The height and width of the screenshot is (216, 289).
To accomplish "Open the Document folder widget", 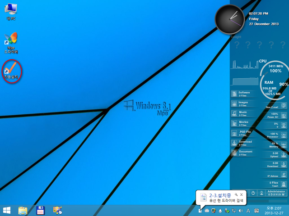I will 243,153.
